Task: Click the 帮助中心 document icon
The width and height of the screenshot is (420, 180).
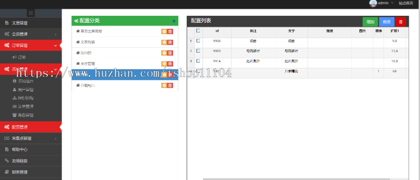Action: pyautogui.click(x=7, y=150)
